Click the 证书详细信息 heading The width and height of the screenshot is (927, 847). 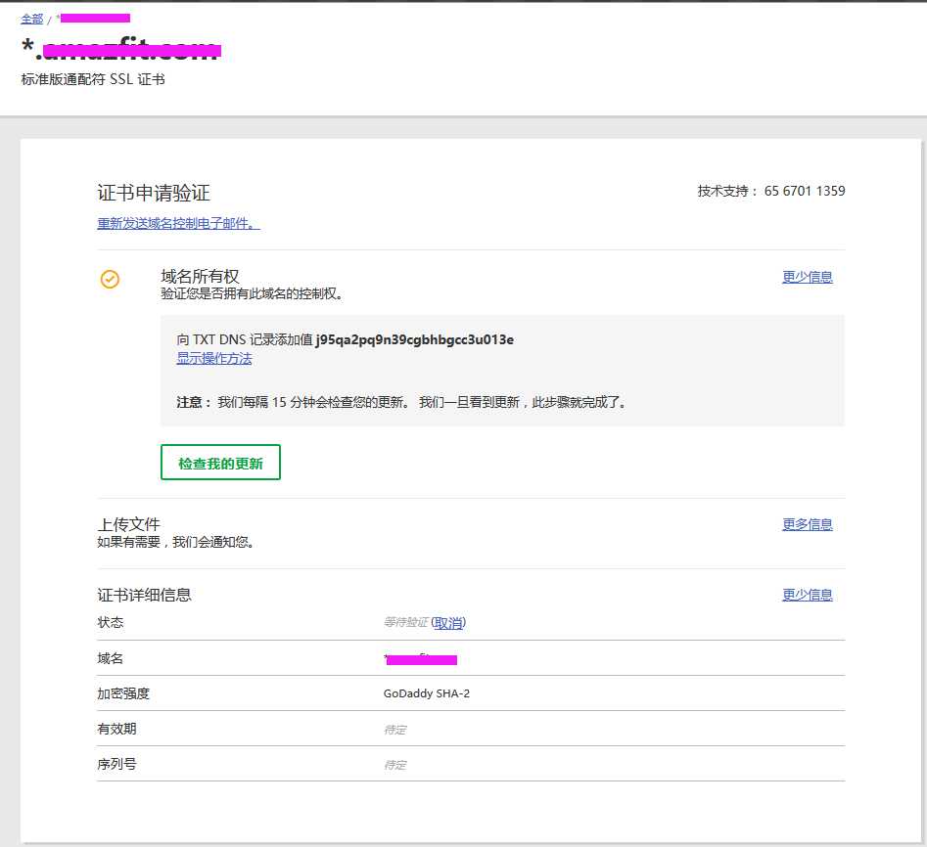coord(144,595)
